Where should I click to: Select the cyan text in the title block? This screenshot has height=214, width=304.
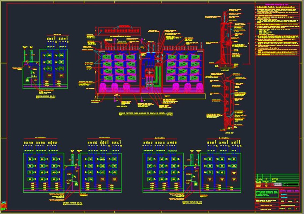284,194
